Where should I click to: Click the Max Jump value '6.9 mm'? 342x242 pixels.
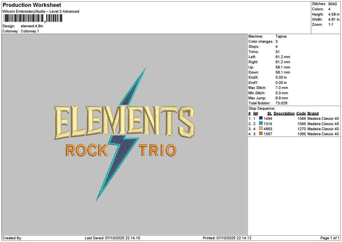coord(282,98)
